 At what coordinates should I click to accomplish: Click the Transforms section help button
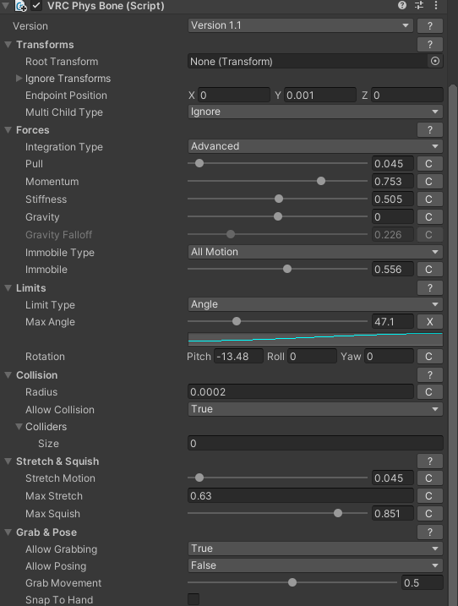coord(430,45)
